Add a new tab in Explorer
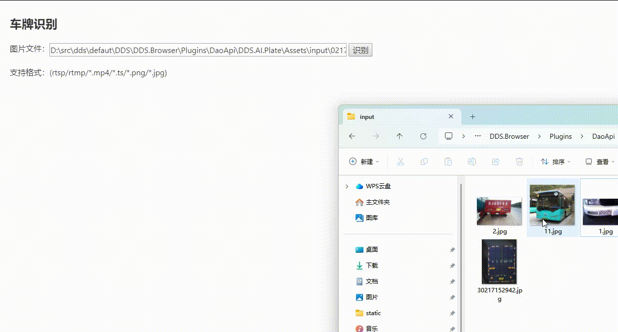Image resolution: width=618 pixels, height=332 pixels. pyautogui.click(x=472, y=116)
